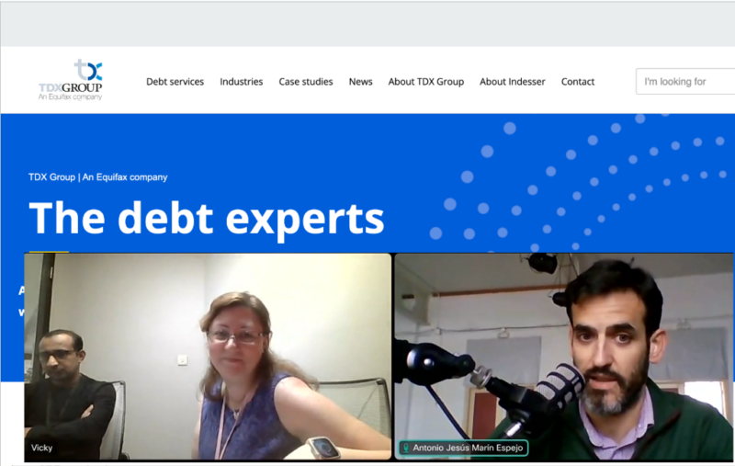
Task: Click the dotted pattern graphic in banner
Action: tap(579, 183)
